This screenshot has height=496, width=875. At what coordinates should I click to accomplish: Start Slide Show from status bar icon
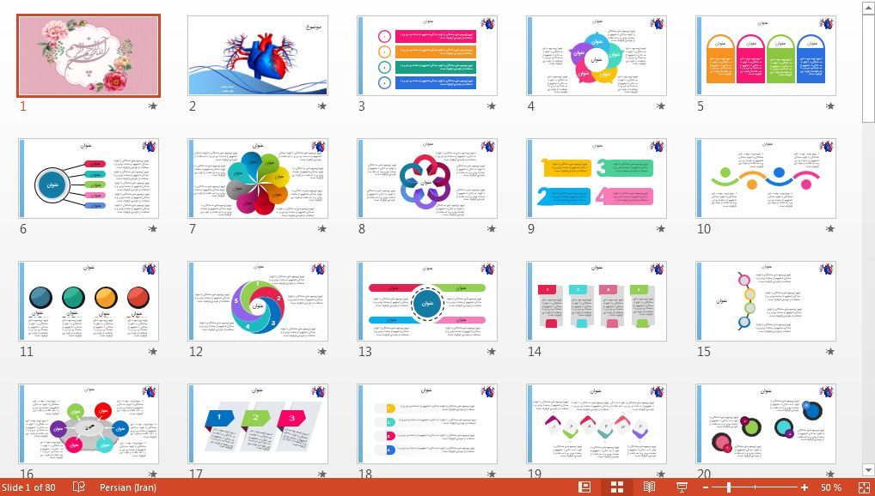pos(682,487)
